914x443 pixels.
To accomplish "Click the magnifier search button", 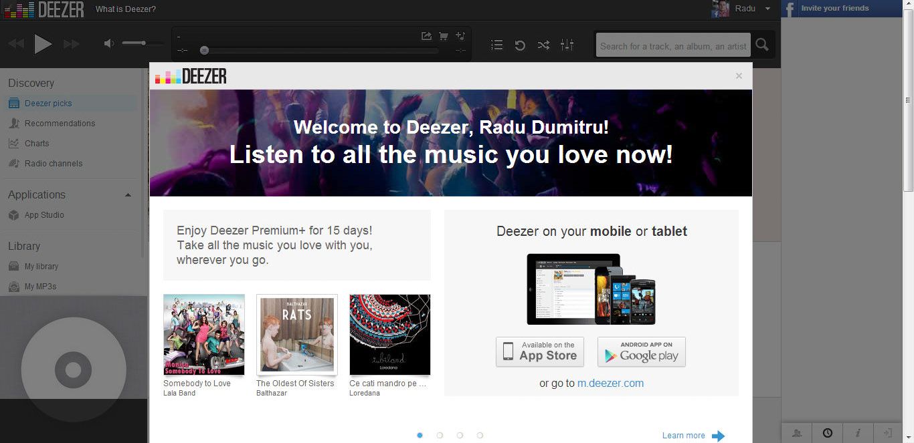I will [762, 45].
